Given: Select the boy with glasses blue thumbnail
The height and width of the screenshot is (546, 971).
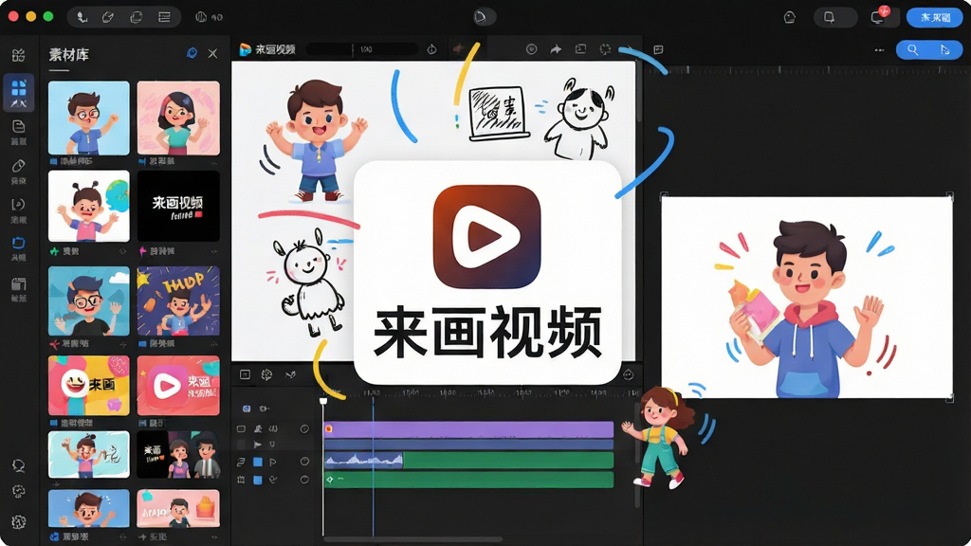Looking at the screenshot, I should pyautogui.click(x=88, y=118).
